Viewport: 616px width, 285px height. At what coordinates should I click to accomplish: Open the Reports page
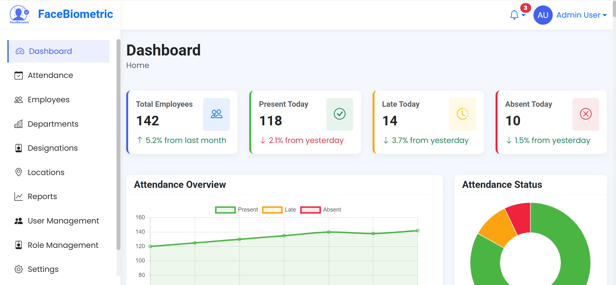[x=58, y=197]
